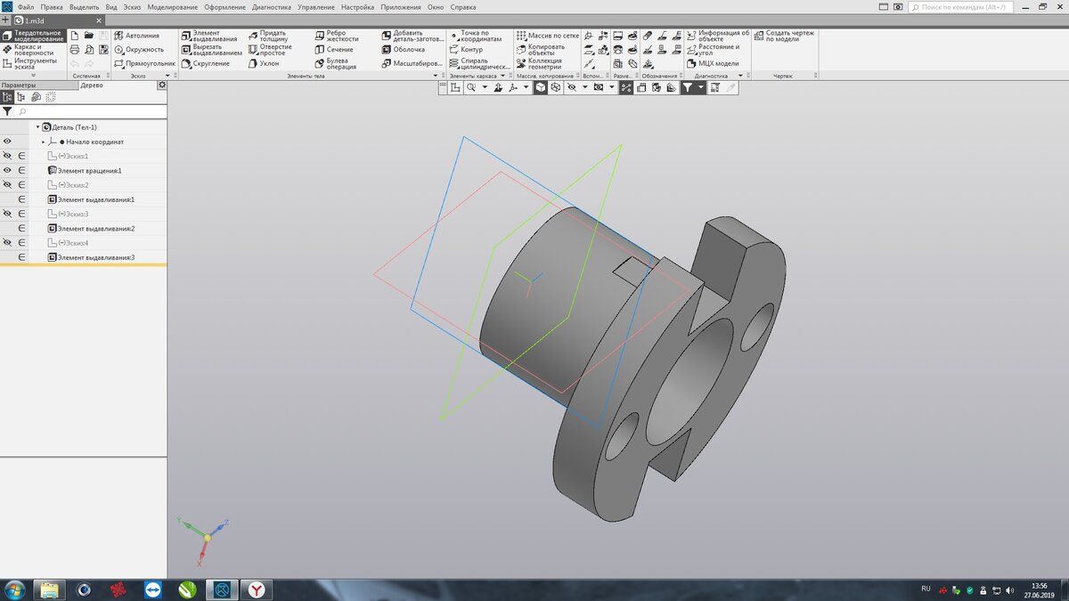The image size is (1069, 601).
Task: Add Ребро жесткости stiffening rib
Action: (x=336, y=37)
